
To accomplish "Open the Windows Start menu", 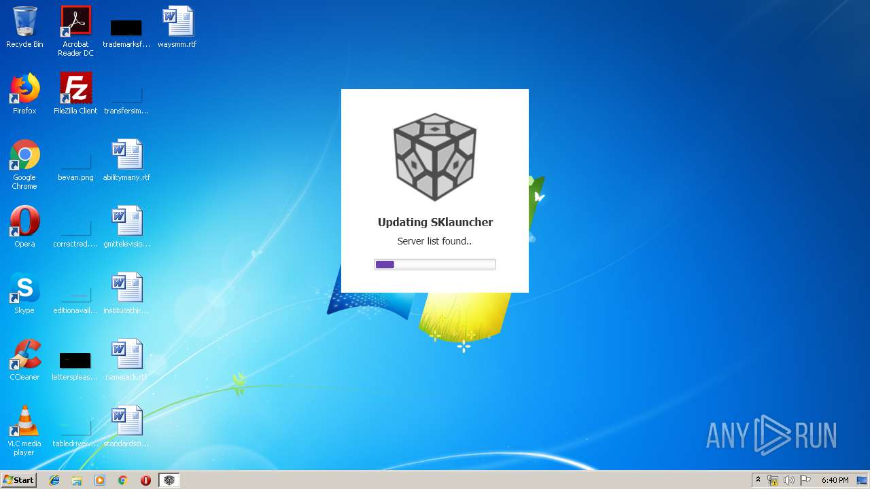I will click(19, 479).
